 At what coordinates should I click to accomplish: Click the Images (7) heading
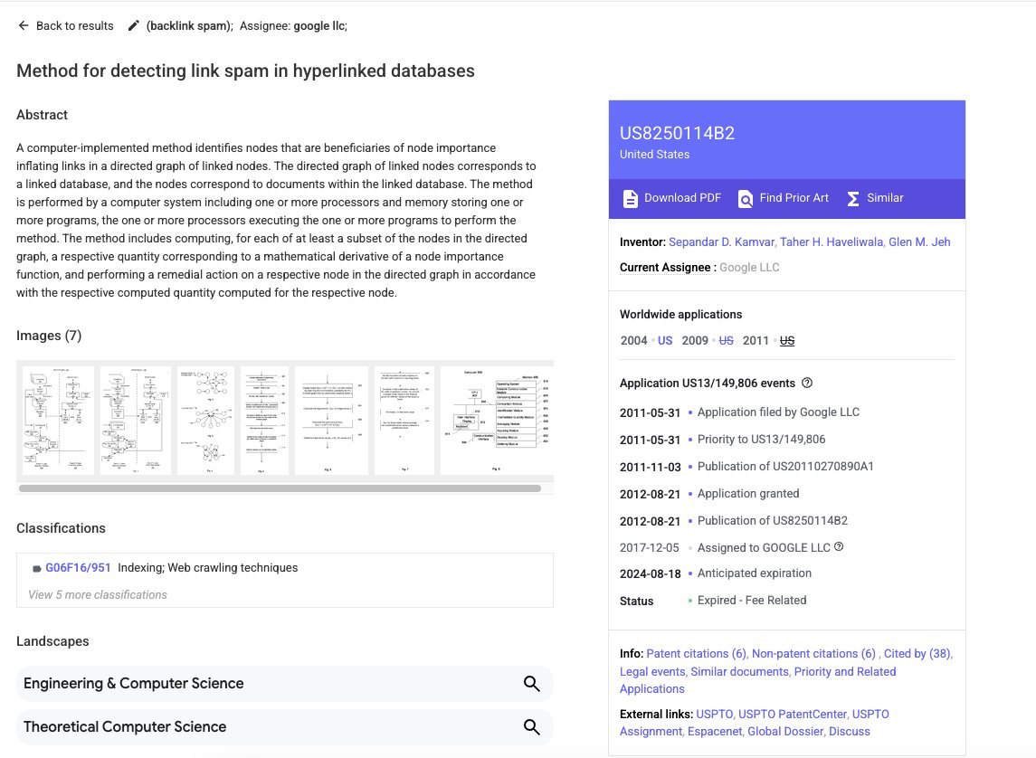49,336
